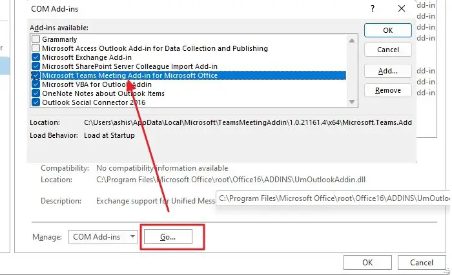Image resolution: width=452 pixels, height=275 pixels.
Task: Click the Add... button
Action: coord(387,71)
